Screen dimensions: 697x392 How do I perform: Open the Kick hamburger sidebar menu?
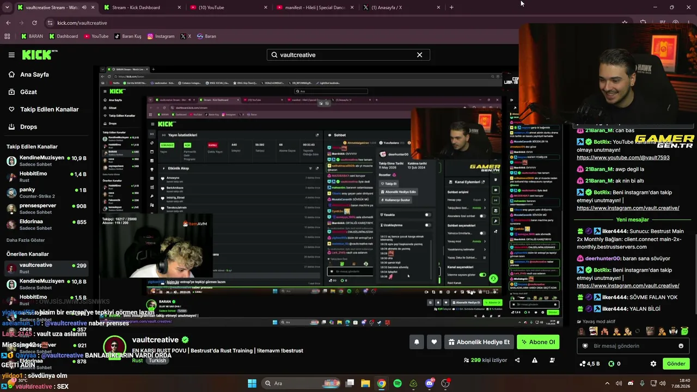click(x=11, y=55)
